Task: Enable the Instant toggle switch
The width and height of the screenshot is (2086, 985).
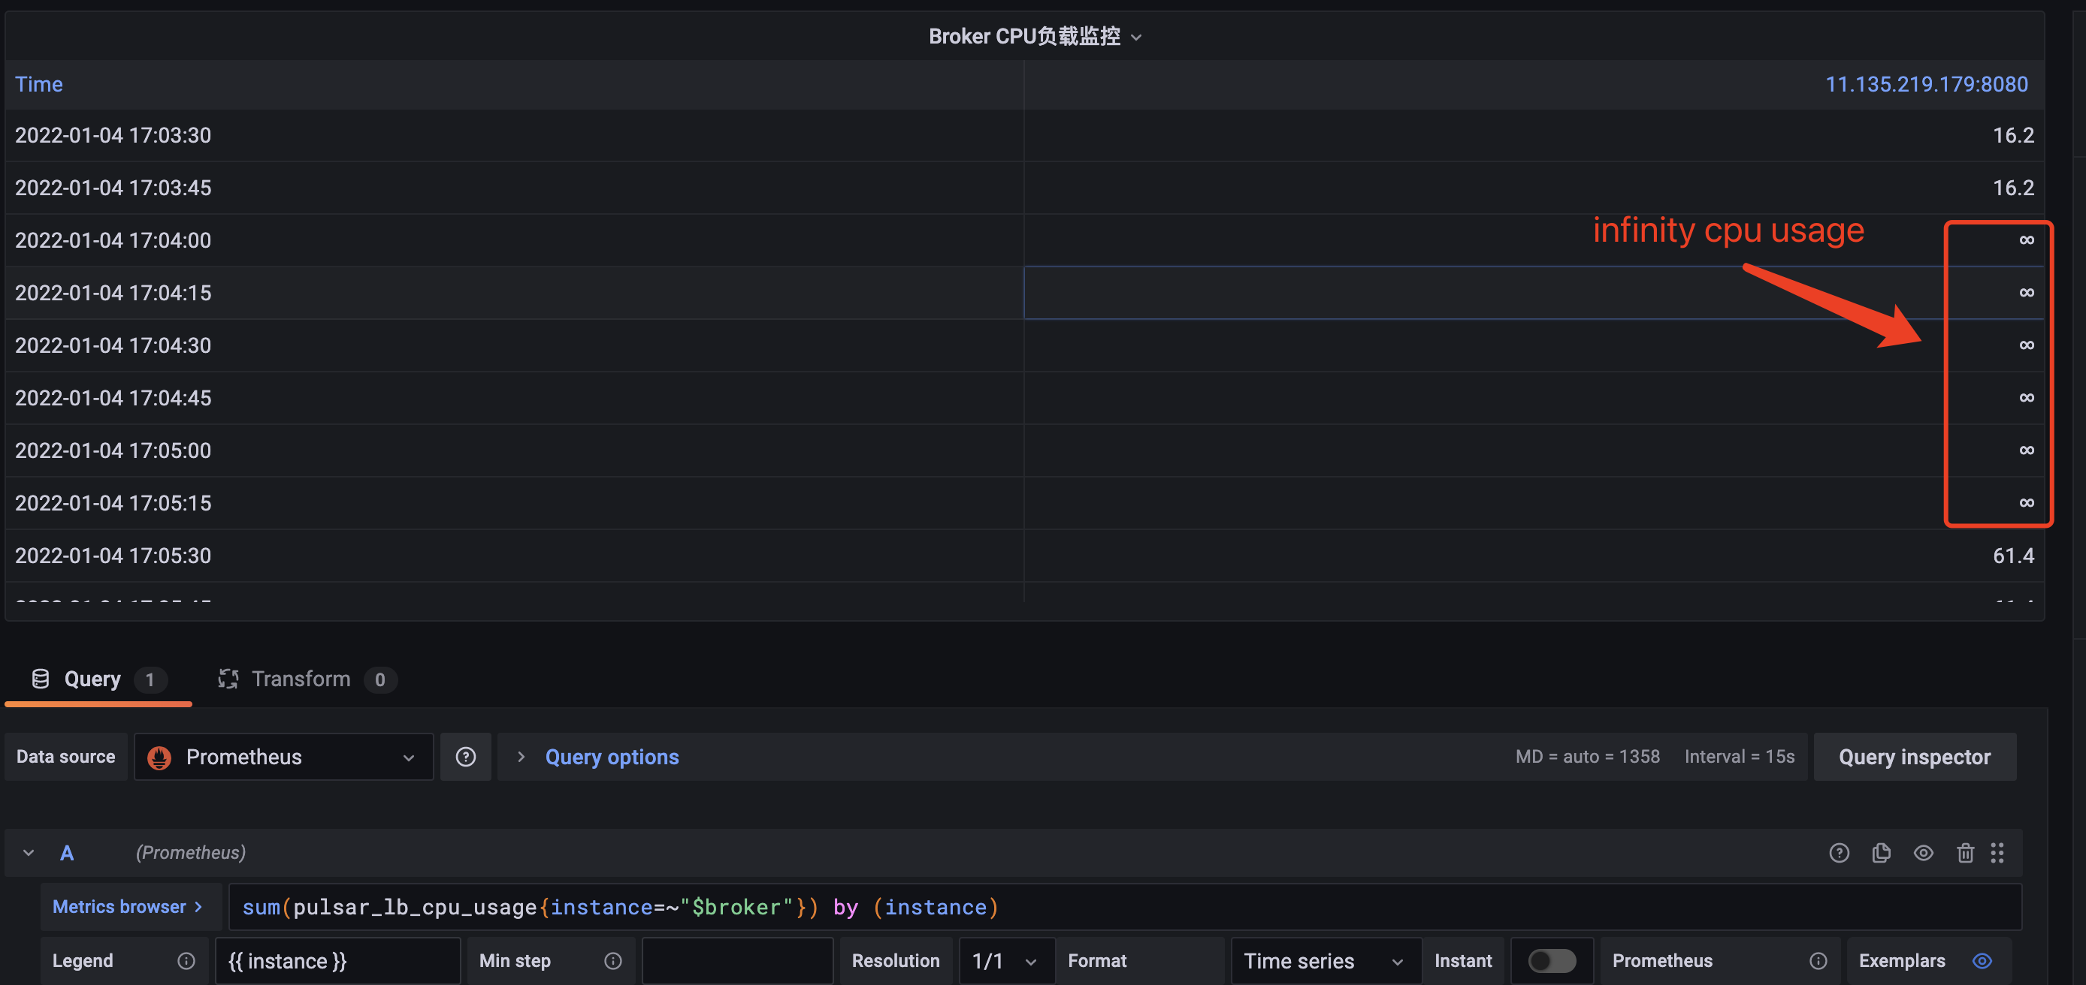Action: 1551,961
